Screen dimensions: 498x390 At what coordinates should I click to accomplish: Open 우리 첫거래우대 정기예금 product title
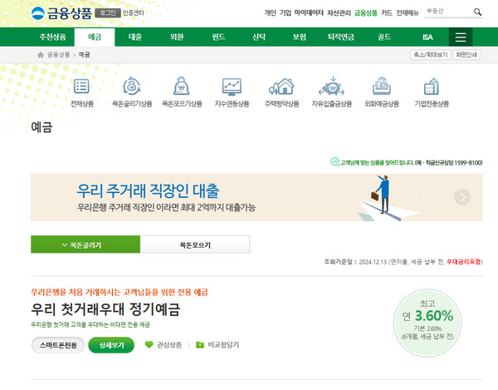click(x=105, y=309)
